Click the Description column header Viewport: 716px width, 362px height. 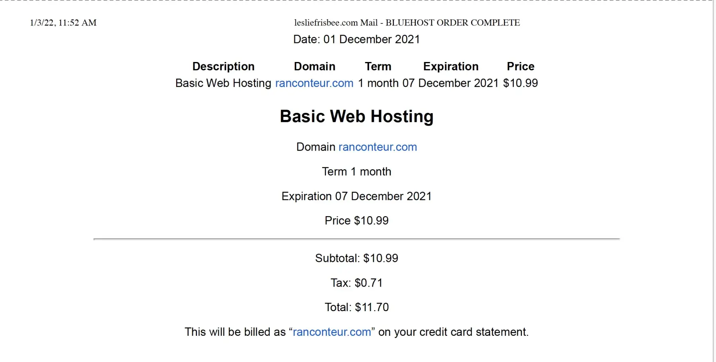tap(223, 66)
